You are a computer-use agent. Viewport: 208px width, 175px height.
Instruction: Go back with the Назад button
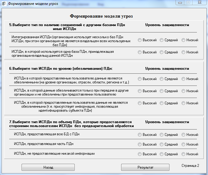(48, 167)
